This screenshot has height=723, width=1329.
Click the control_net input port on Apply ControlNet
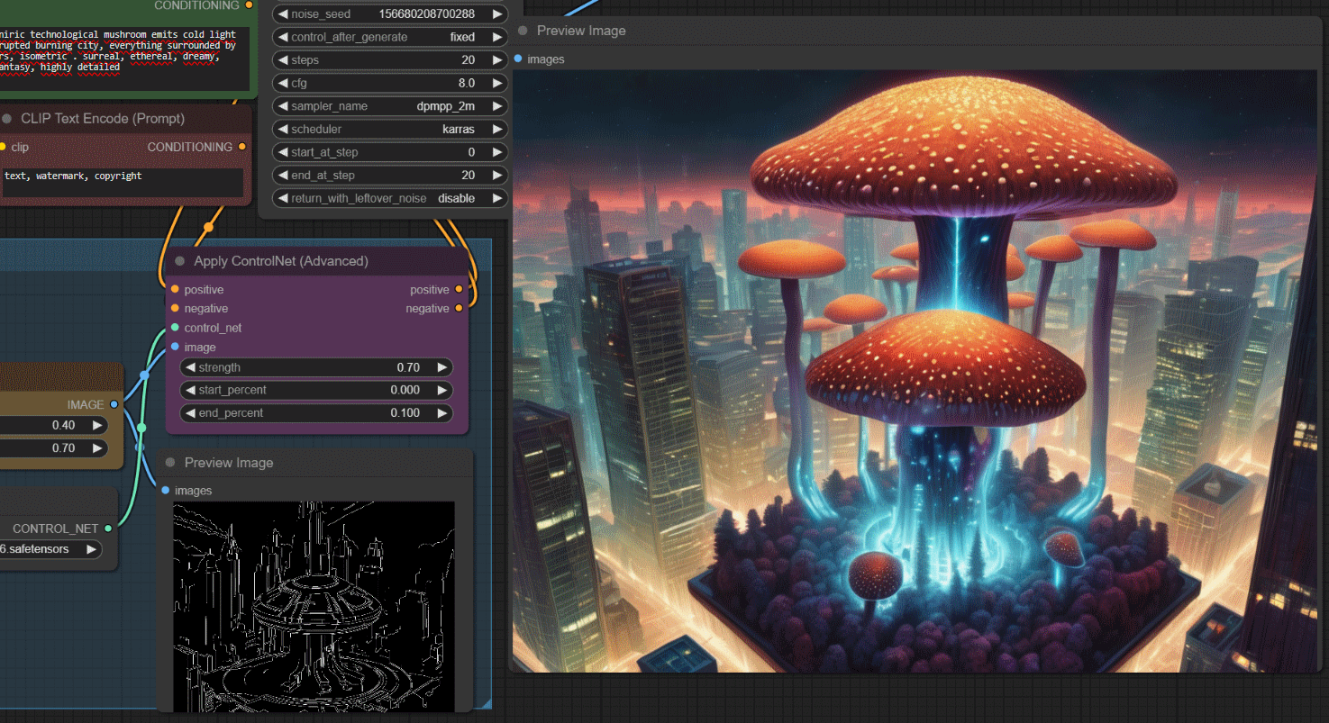click(175, 328)
